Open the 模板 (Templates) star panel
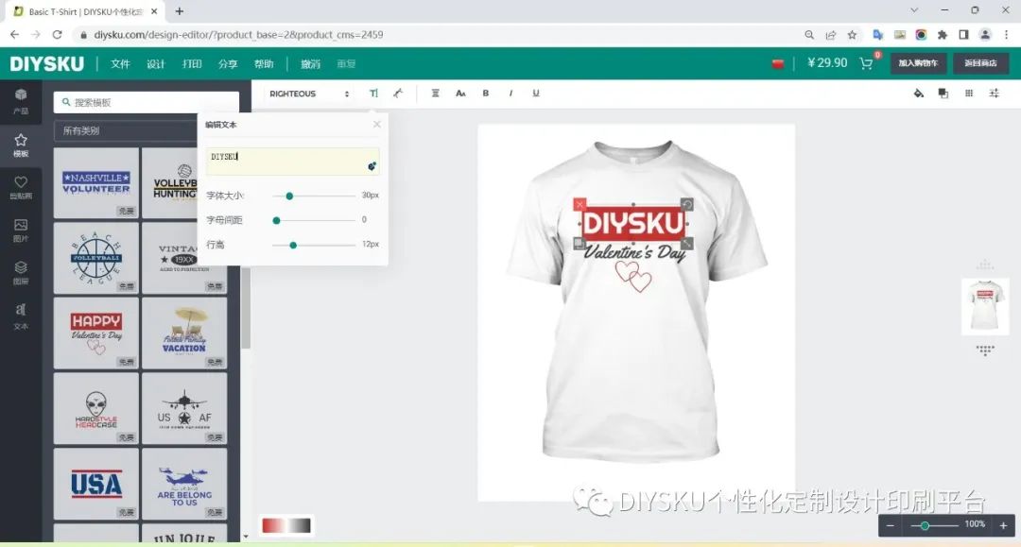 pyautogui.click(x=21, y=145)
